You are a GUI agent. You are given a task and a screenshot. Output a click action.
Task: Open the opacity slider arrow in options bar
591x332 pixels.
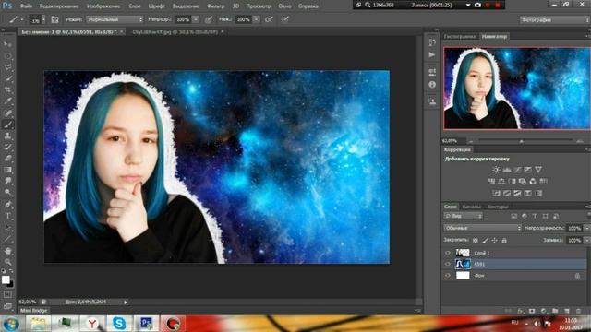tap(196, 19)
